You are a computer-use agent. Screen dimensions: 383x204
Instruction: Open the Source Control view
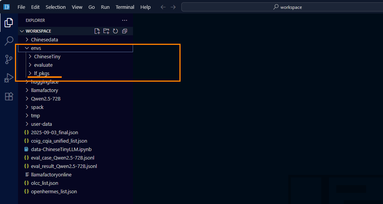coord(9,59)
